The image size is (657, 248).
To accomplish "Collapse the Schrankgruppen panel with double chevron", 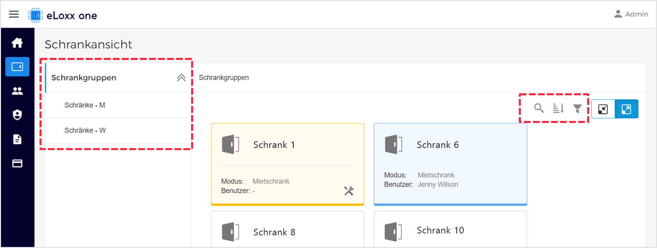I will tap(181, 78).
